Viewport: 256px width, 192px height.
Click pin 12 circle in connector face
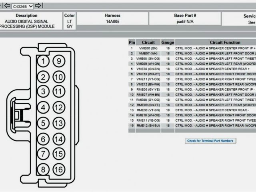click(58, 107)
